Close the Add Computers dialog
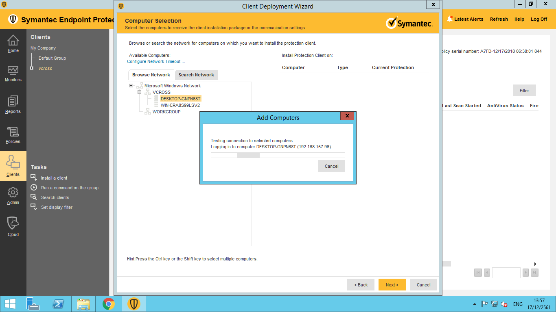 coord(347,116)
